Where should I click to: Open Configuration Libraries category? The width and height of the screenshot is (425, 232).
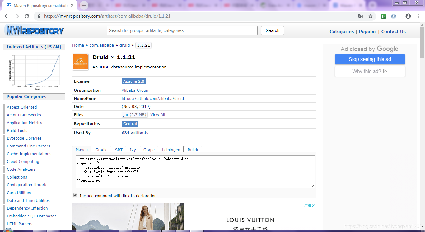28,185
